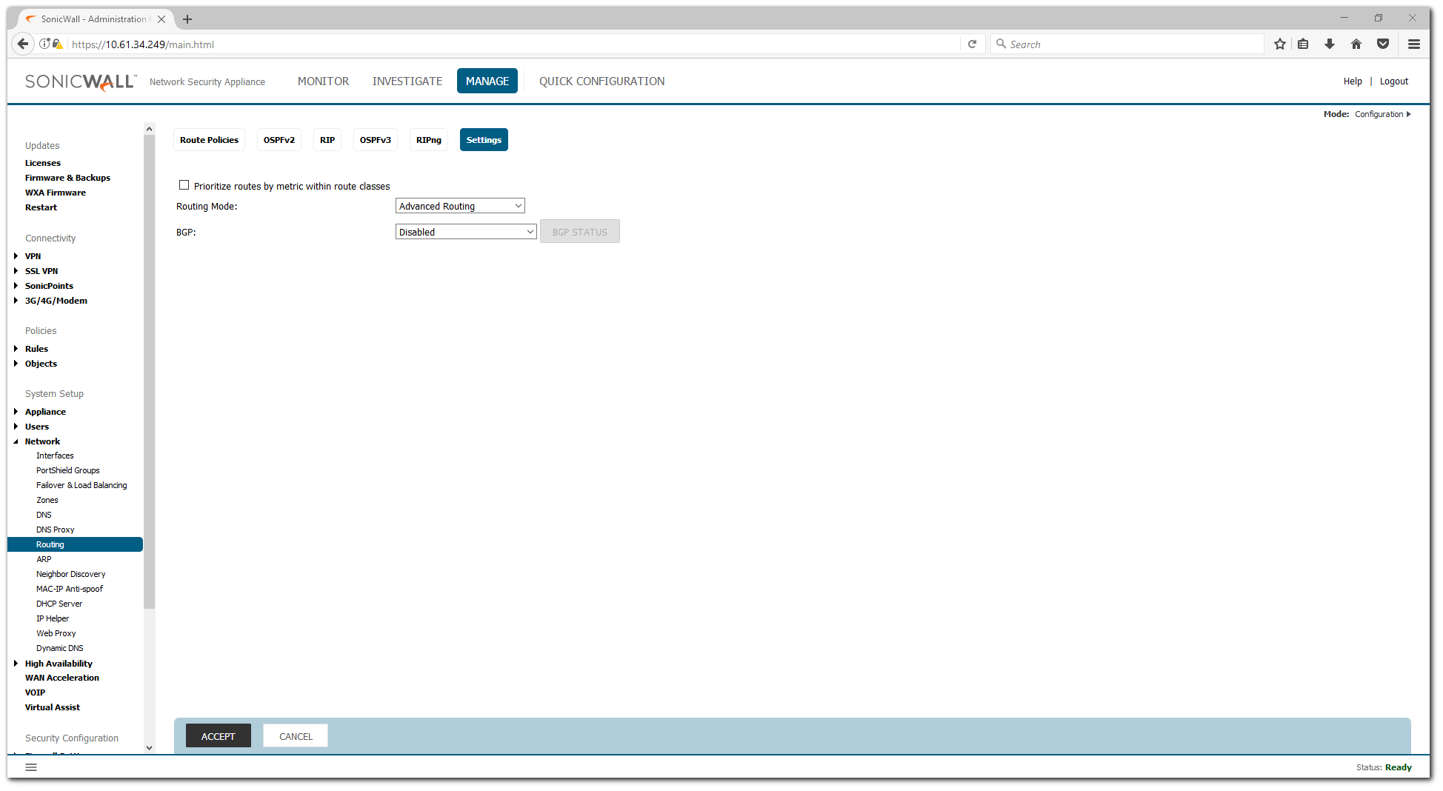Open the browser hamburger menu
This screenshot has height=791, width=1443.
[1413, 44]
